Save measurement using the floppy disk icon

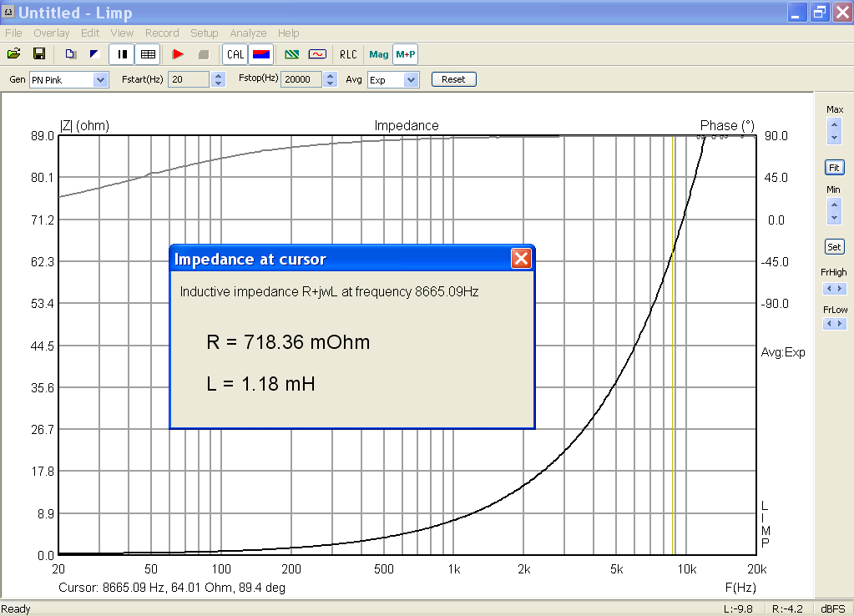[39, 54]
